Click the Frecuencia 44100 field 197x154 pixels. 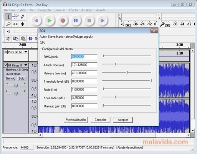point(26,147)
